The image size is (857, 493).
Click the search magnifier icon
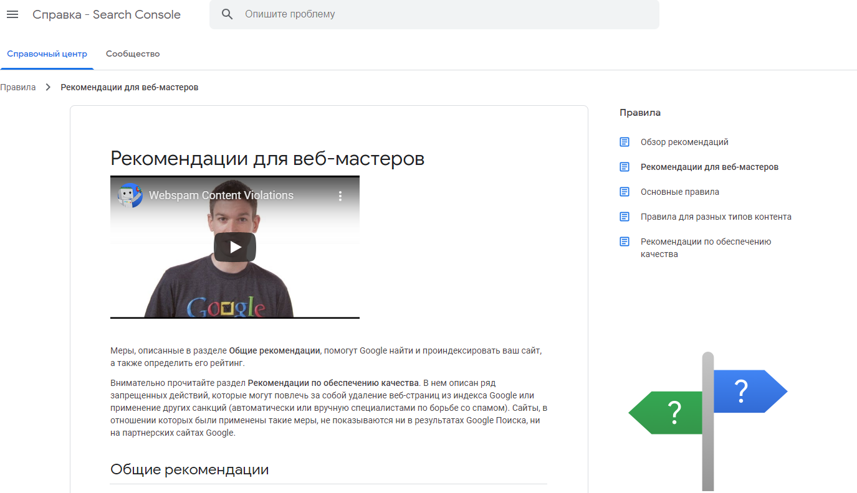point(227,14)
